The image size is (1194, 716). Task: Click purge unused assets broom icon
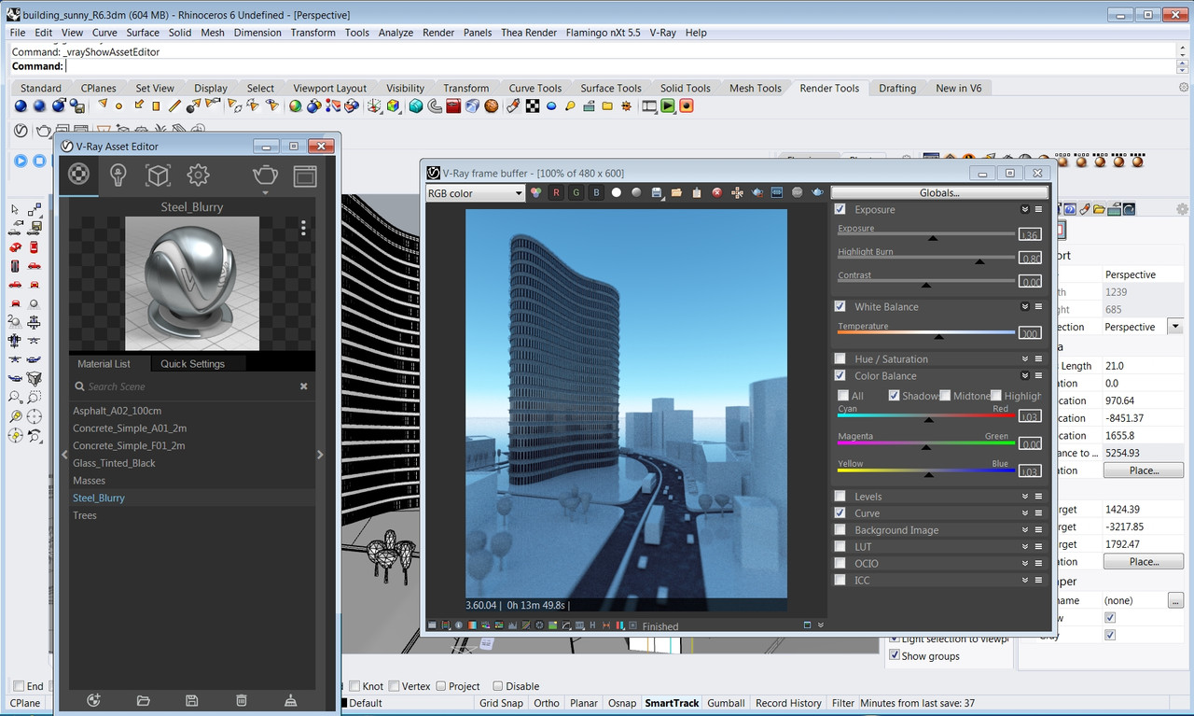290,700
